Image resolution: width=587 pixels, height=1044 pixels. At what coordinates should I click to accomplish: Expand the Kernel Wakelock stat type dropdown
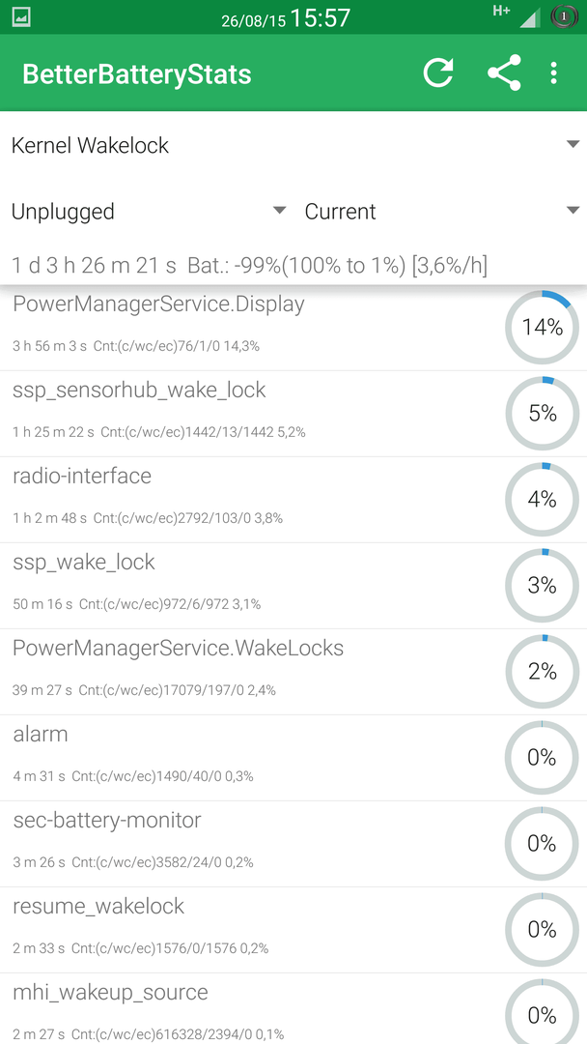pos(293,145)
